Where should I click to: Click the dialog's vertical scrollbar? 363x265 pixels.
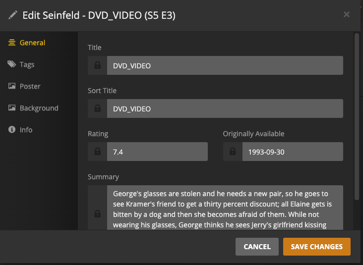point(357,116)
